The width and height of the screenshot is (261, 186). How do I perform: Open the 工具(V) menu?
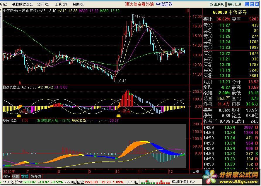61,4
